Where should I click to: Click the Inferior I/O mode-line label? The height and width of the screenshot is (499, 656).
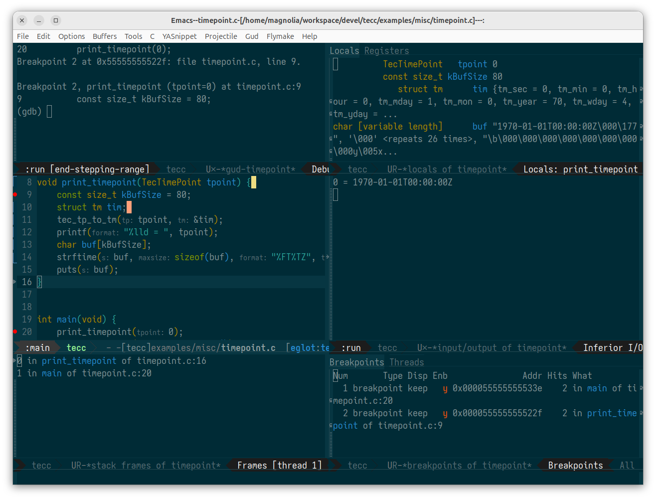click(613, 348)
